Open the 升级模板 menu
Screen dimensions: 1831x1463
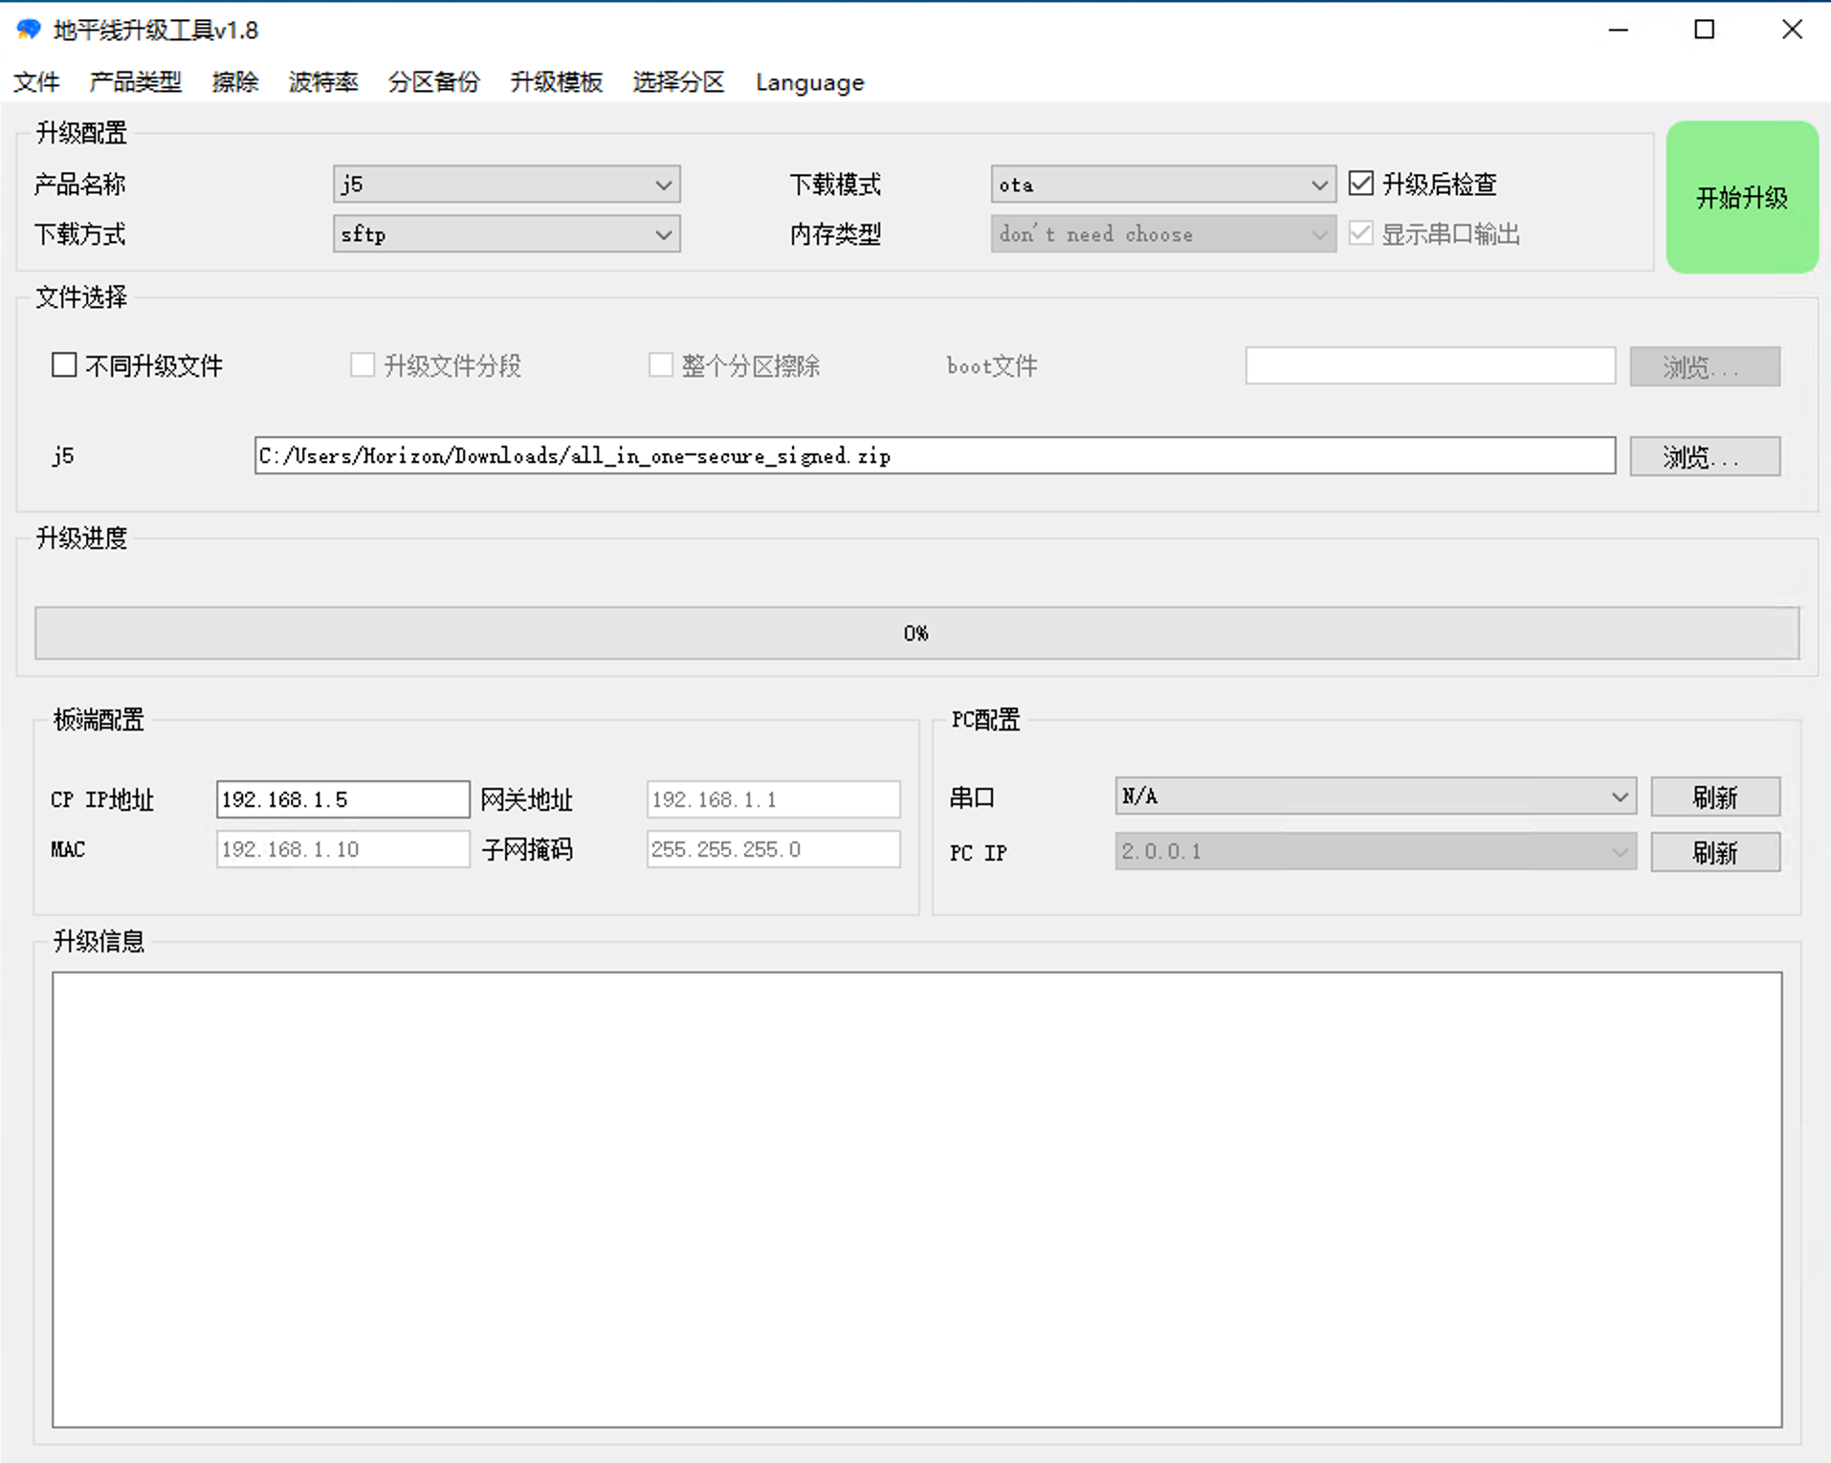[556, 82]
